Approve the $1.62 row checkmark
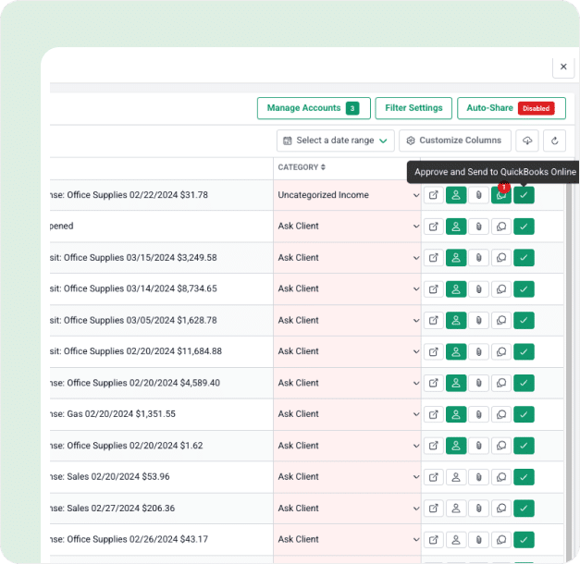 [x=524, y=446]
